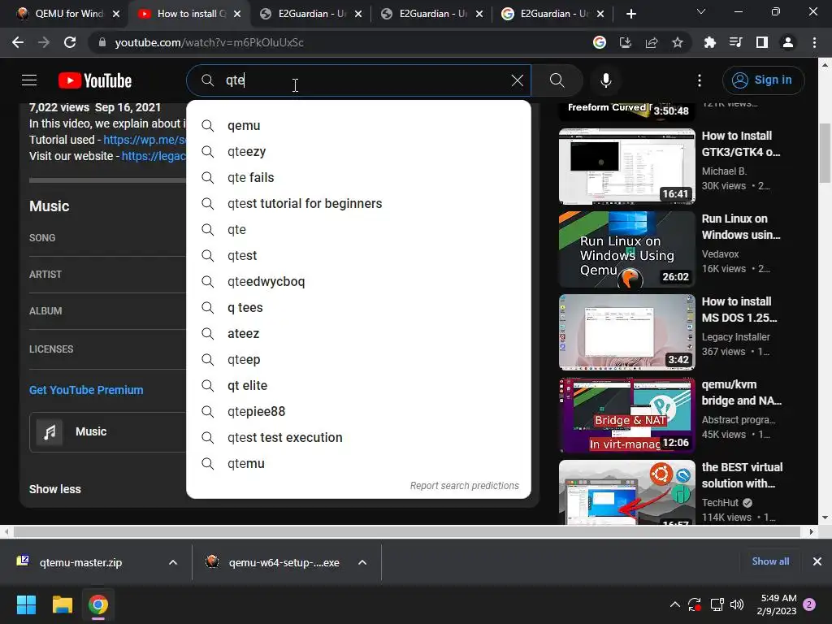The width and height of the screenshot is (832, 624).
Task: Select the How to install YouTube tab
Action: point(188,14)
